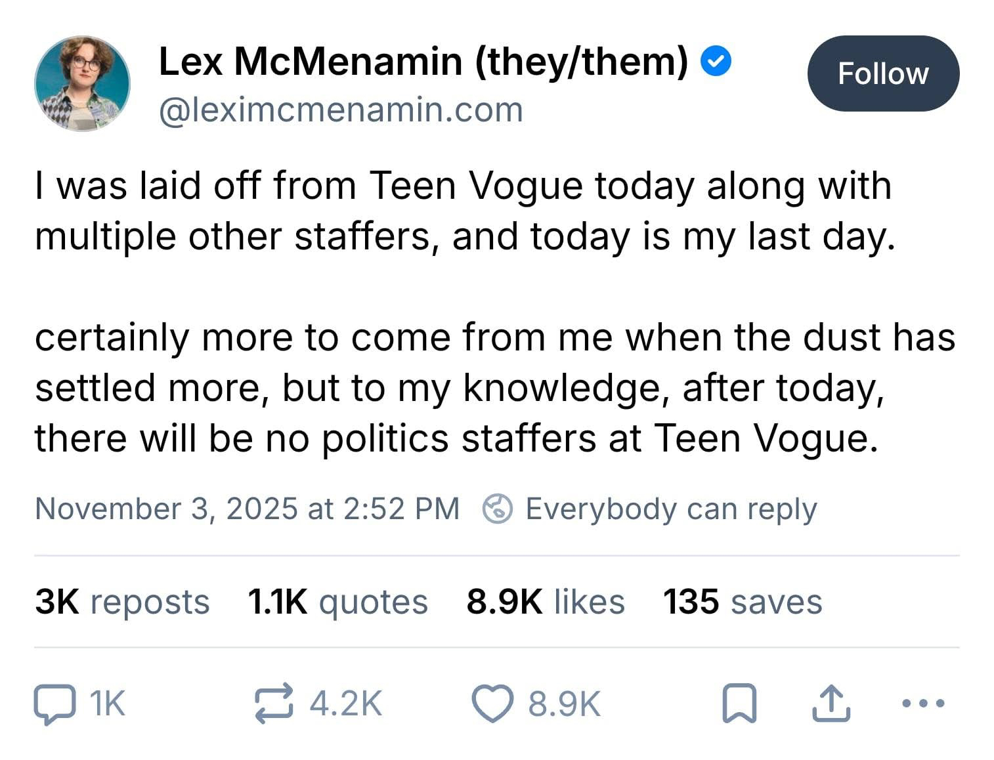Click the "Everybody can reply" label
This screenshot has width=994, height=760.
(x=671, y=509)
